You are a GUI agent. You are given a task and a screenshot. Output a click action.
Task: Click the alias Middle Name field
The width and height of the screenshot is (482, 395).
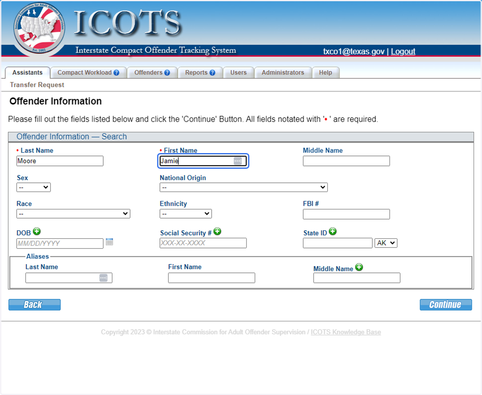click(x=357, y=278)
